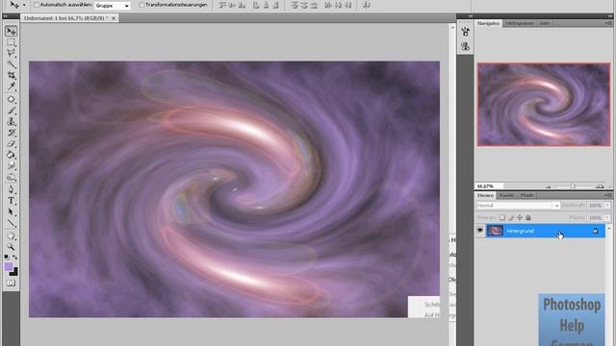The height and width of the screenshot is (346, 616).
Task: Switch to Pfade tab
Action: pos(526,195)
